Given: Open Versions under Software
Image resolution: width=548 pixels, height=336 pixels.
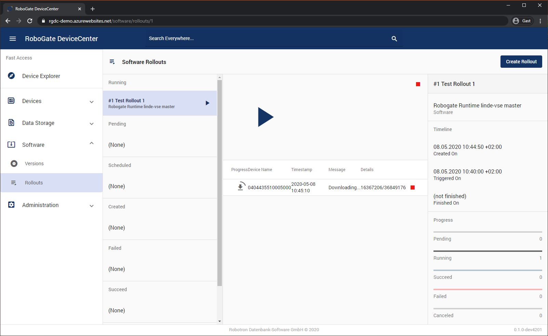Looking at the screenshot, I should coord(34,164).
